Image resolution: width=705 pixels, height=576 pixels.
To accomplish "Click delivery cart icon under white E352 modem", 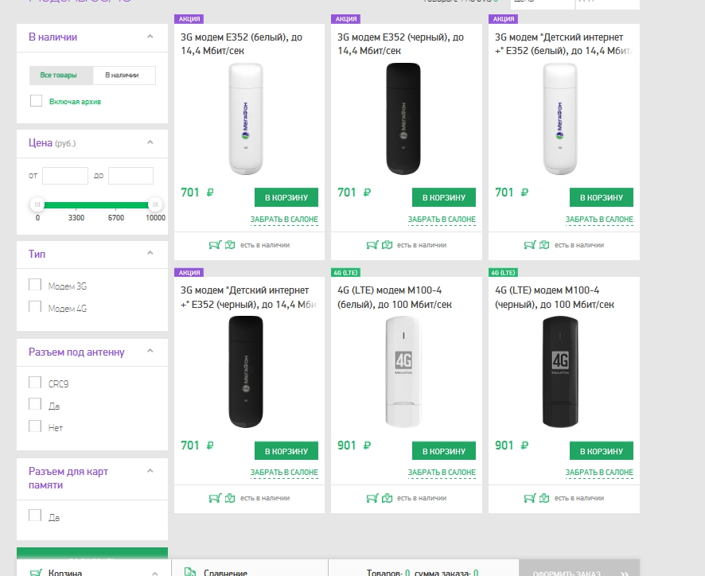I will tap(213, 245).
